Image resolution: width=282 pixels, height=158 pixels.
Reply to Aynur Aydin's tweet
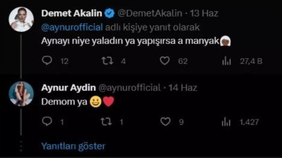click(x=47, y=121)
